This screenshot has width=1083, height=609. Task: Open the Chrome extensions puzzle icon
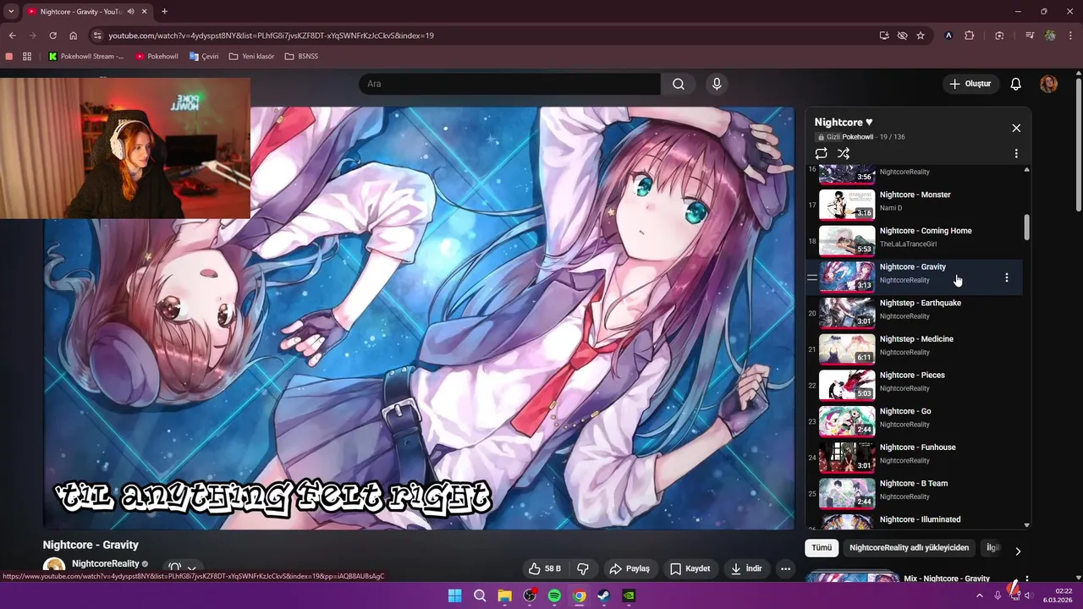(970, 36)
